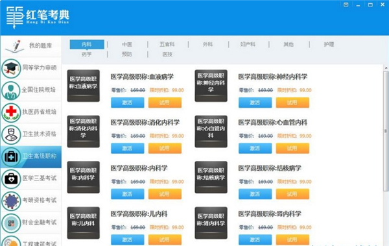This screenshot has width=389, height=246.
Task: Select the nurse icon for 卫生技术资格
Action: (x=11, y=135)
